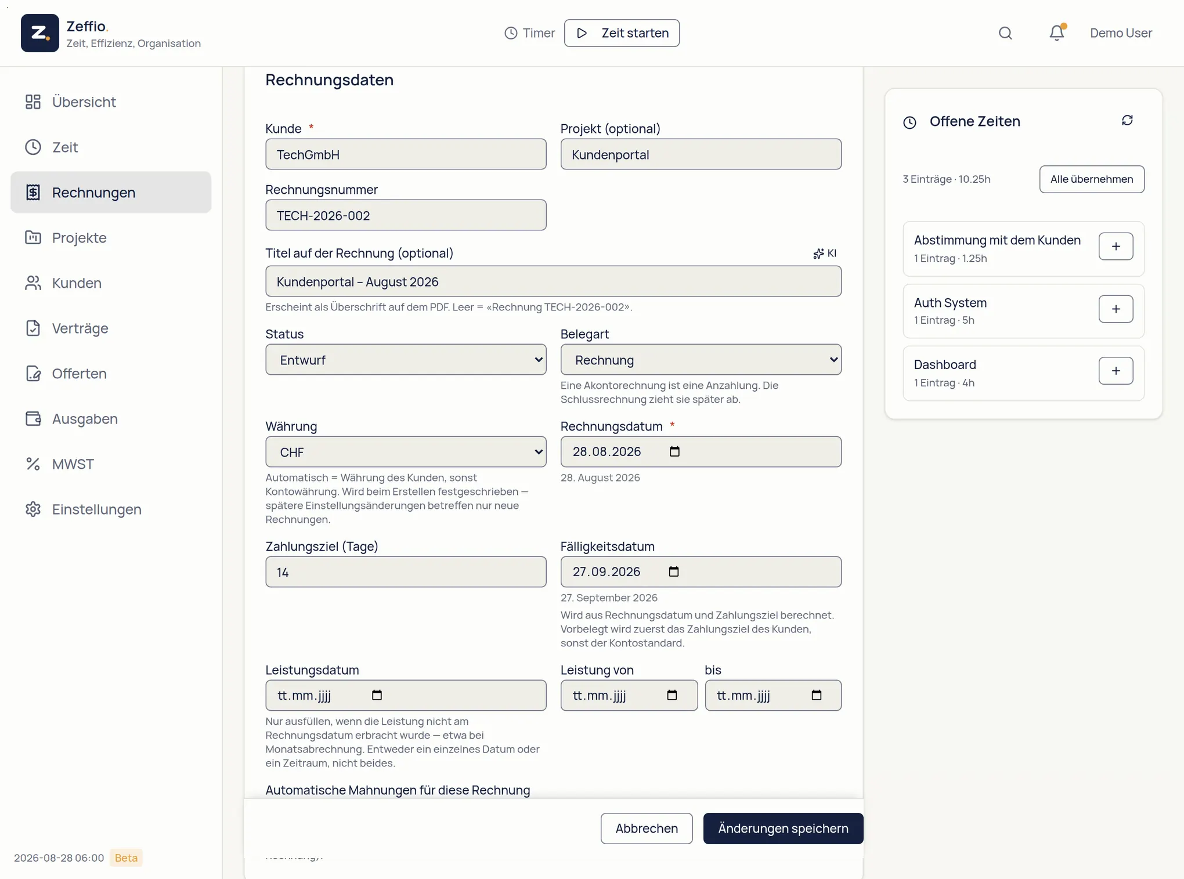Open the bis date calendar picker

(817, 695)
